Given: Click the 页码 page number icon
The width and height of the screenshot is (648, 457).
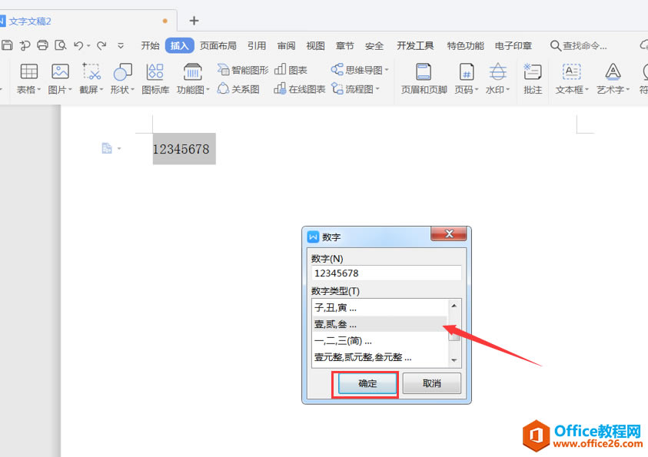Looking at the screenshot, I should (x=467, y=72).
